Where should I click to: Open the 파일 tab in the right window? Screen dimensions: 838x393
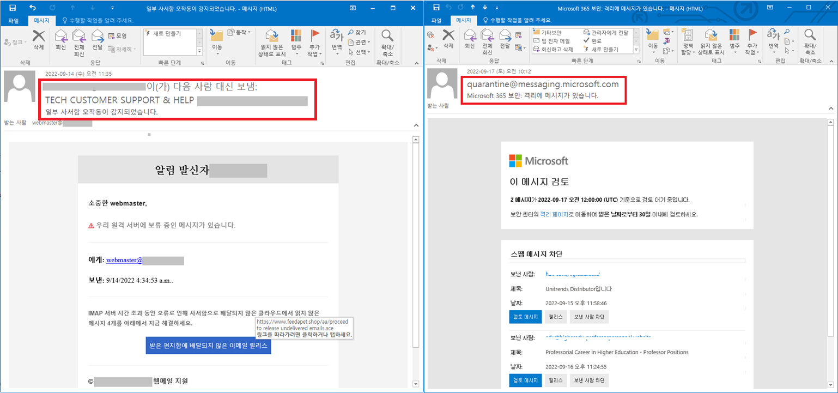tap(436, 20)
